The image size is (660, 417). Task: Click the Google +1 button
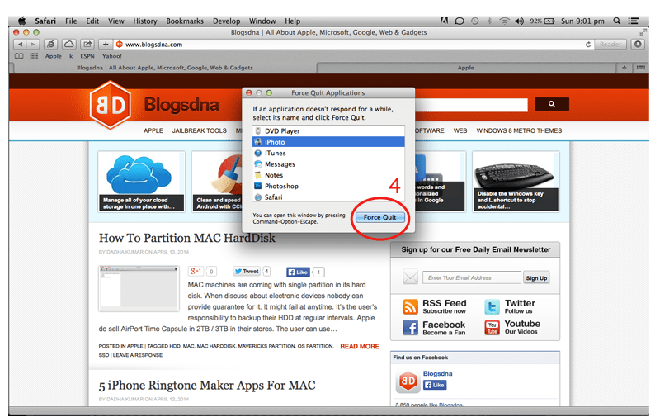pyautogui.click(x=196, y=272)
